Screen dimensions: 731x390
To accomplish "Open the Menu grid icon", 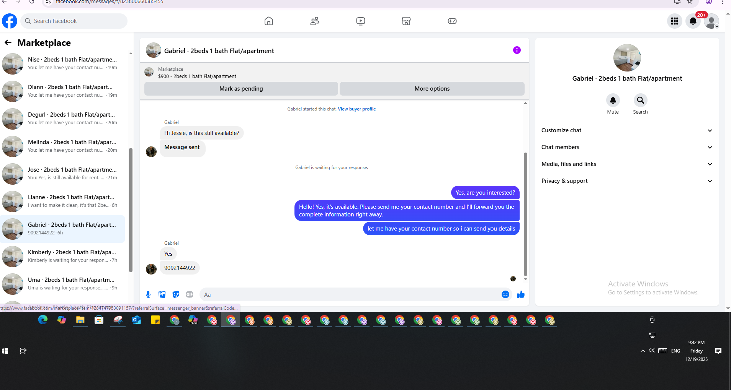I will [x=675, y=21].
